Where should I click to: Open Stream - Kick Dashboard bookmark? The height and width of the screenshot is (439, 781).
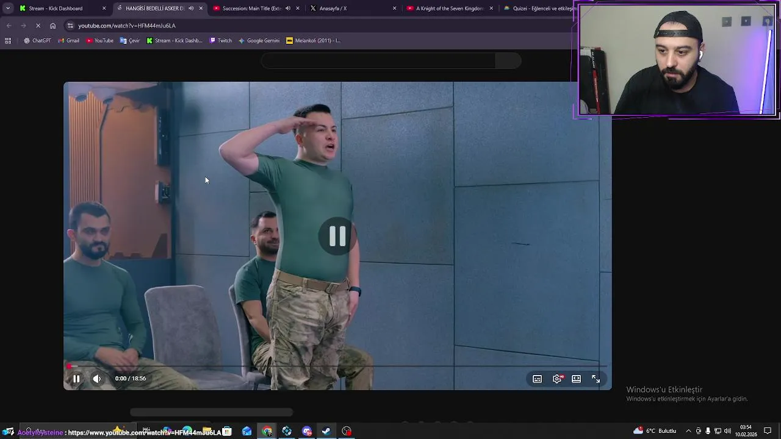click(175, 41)
